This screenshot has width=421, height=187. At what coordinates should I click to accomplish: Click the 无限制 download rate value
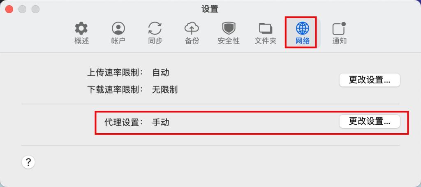[164, 89]
